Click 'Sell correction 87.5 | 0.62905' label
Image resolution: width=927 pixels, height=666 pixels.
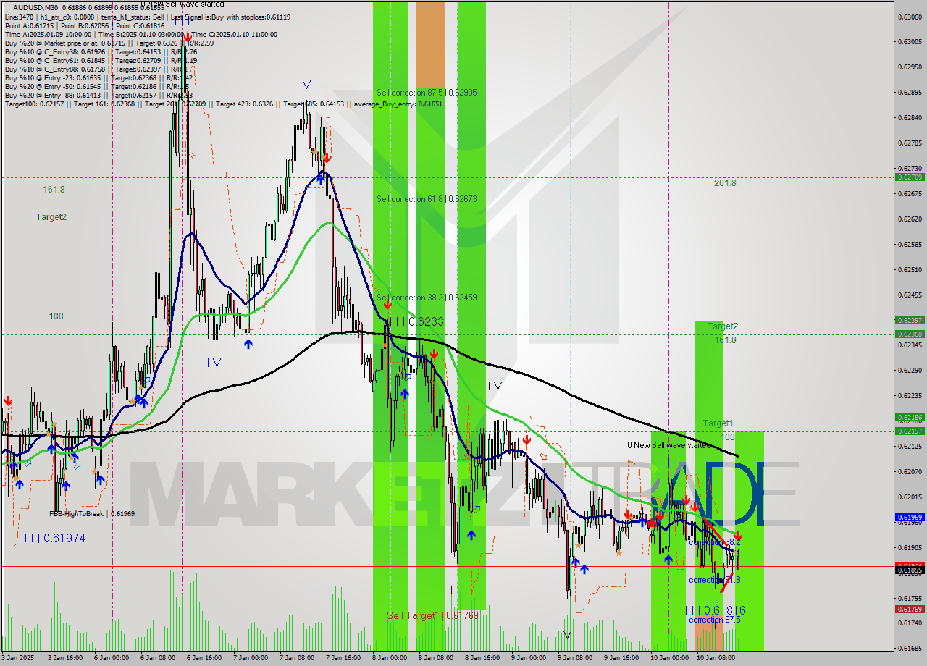(427, 93)
